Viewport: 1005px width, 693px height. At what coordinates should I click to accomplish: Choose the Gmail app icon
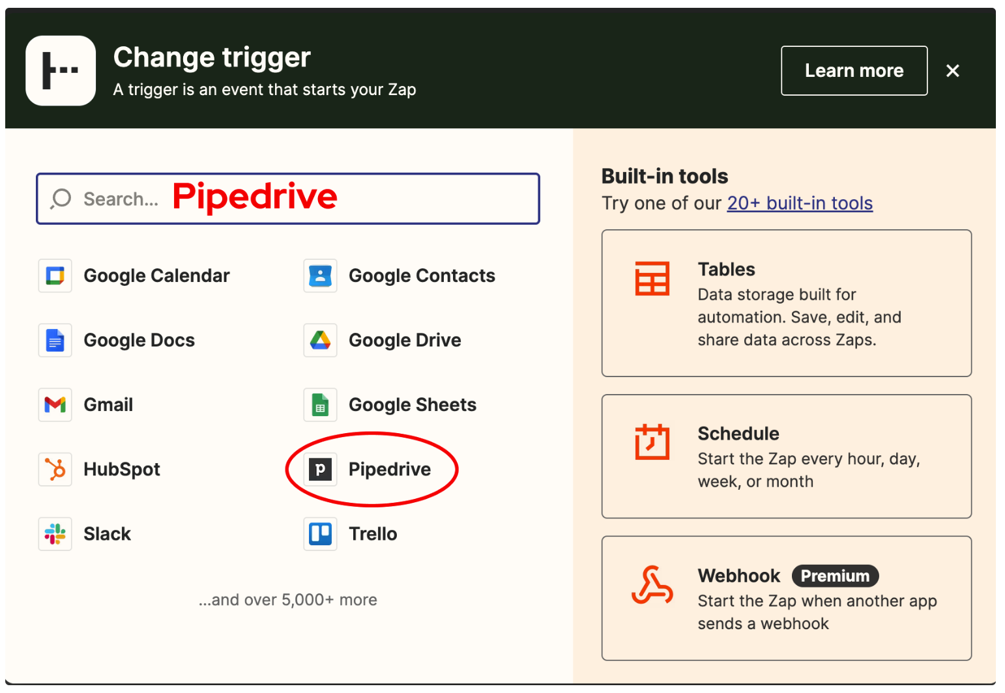[x=55, y=404]
